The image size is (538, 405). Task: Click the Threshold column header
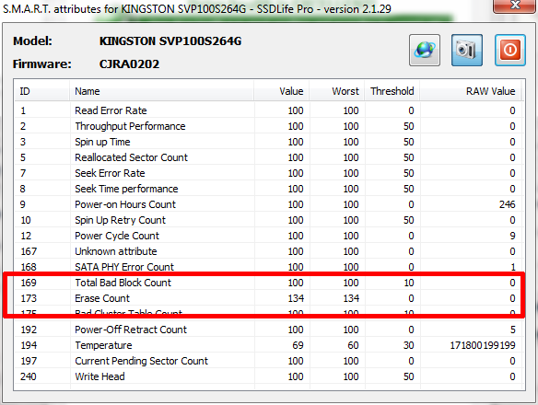pos(392,91)
